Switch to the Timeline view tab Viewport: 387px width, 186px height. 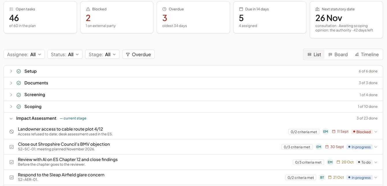coord(367,55)
